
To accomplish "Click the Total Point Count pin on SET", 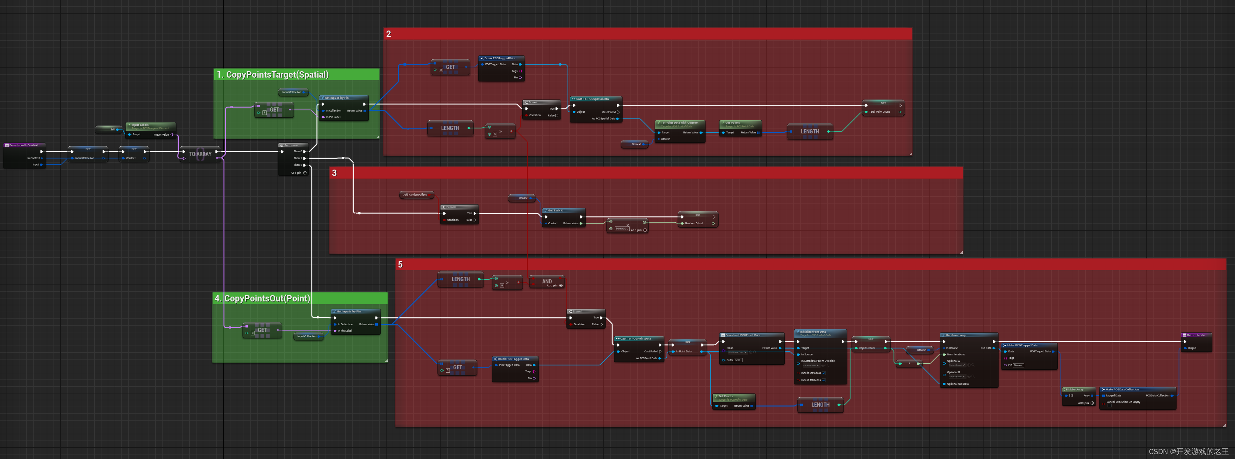I will coord(866,112).
